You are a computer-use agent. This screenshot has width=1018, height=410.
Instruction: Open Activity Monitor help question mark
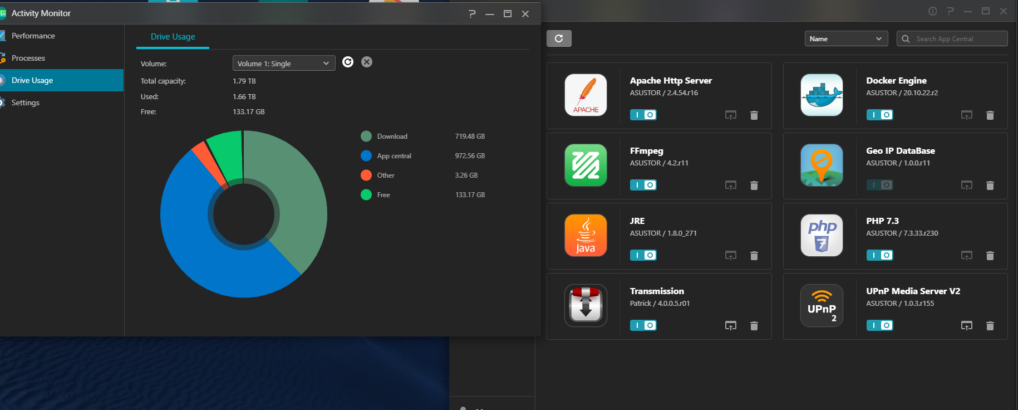tap(472, 13)
